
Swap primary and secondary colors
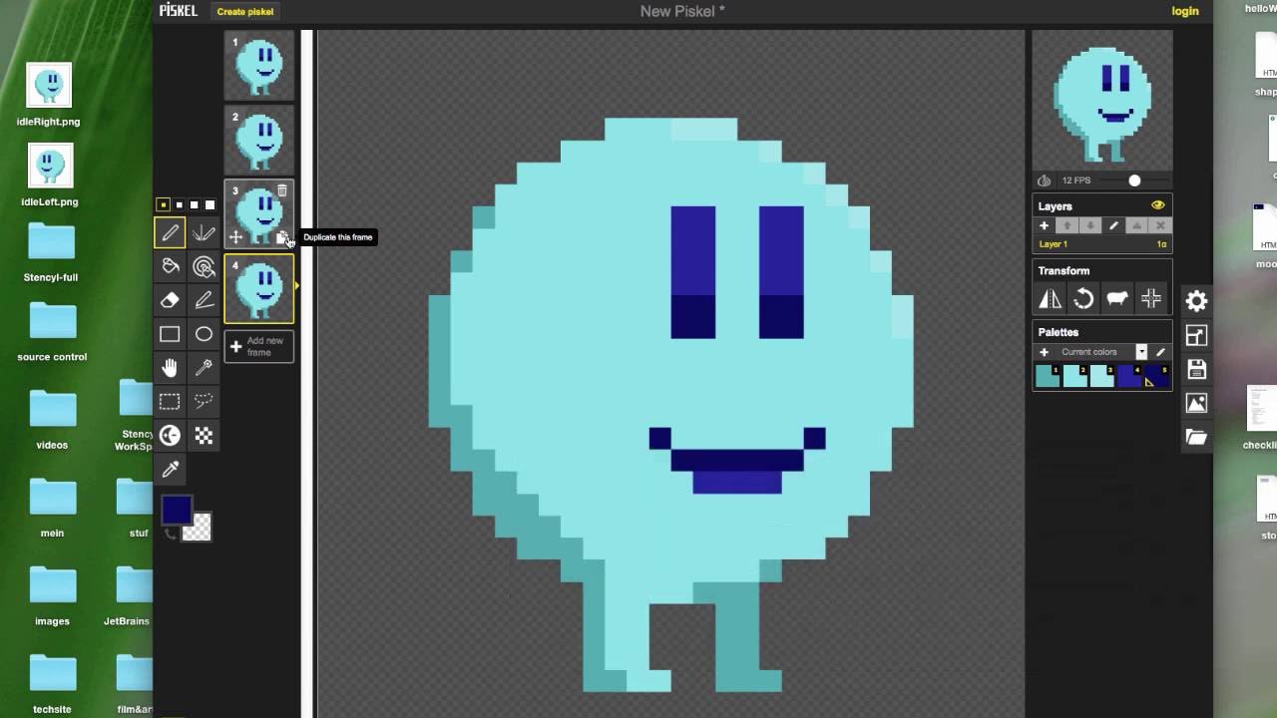click(x=170, y=535)
